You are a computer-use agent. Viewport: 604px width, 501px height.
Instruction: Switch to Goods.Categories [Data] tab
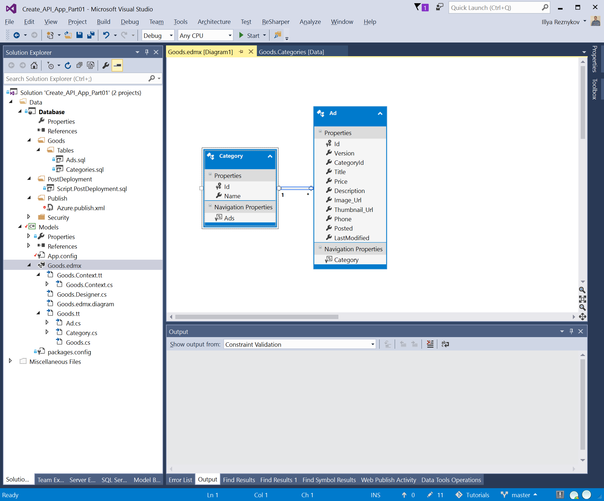[x=291, y=52]
